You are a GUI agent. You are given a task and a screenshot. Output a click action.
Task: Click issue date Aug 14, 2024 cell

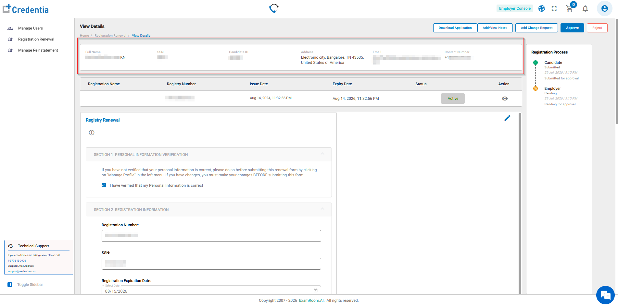pyautogui.click(x=271, y=98)
